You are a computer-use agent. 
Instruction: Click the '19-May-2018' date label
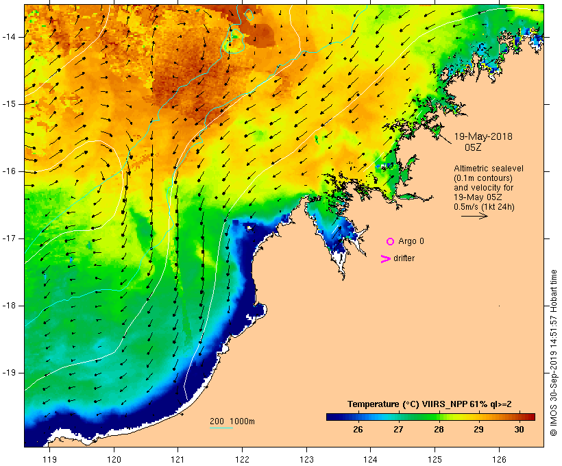point(483,136)
